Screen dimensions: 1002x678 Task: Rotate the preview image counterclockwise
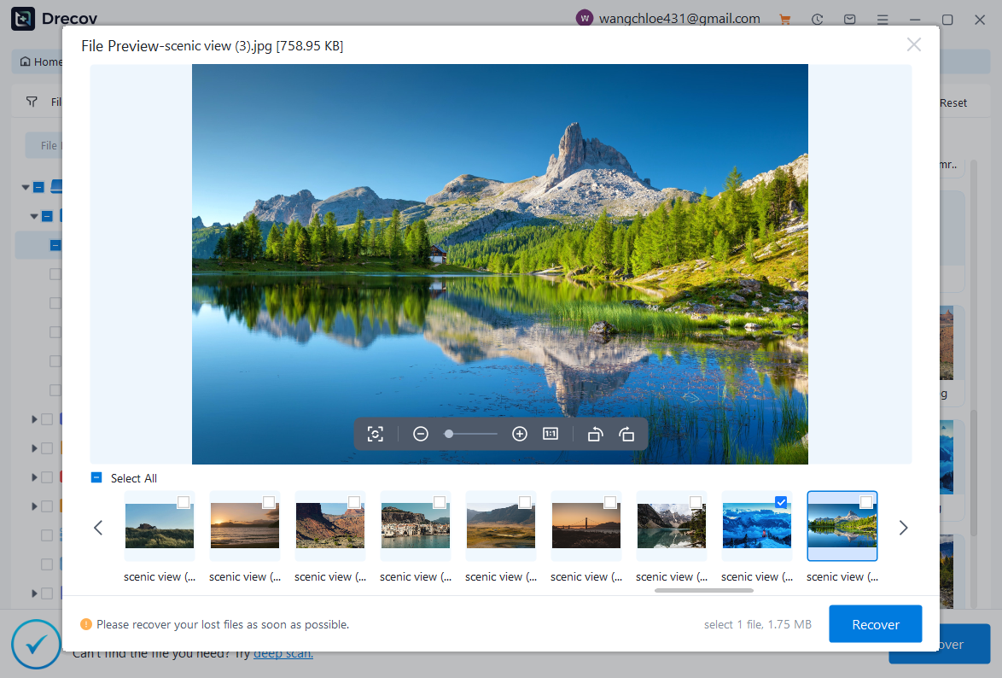click(x=595, y=434)
